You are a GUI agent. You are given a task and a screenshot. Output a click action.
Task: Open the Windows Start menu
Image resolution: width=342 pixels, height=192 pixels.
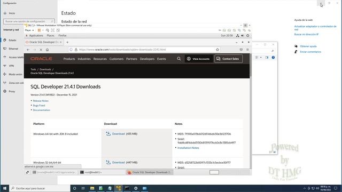(5, 188)
